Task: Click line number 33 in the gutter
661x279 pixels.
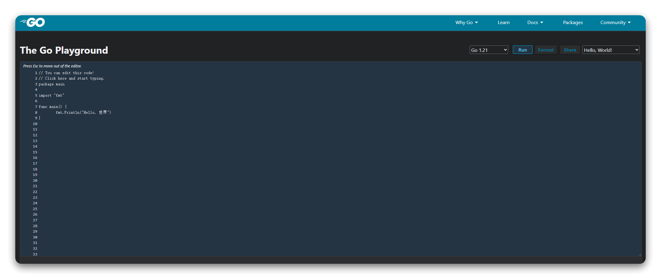Action: (35, 254)
